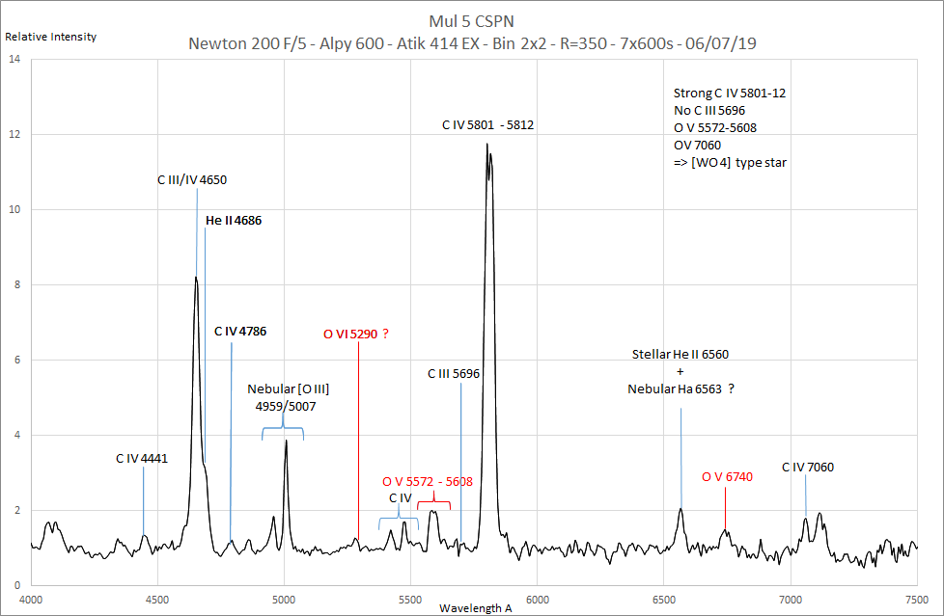Select the red bracket under O V 5572 - 5608
This screenshot has height=616, width=944.
(x=434, y=501)
